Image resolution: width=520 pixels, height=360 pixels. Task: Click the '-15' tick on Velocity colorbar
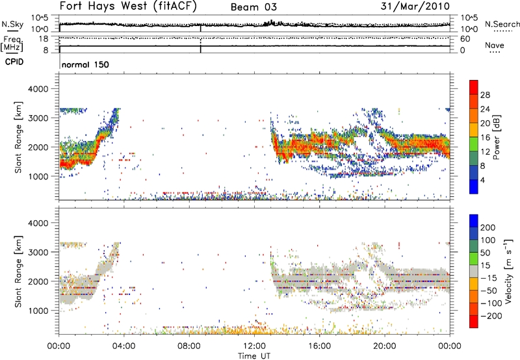[488, 277]
